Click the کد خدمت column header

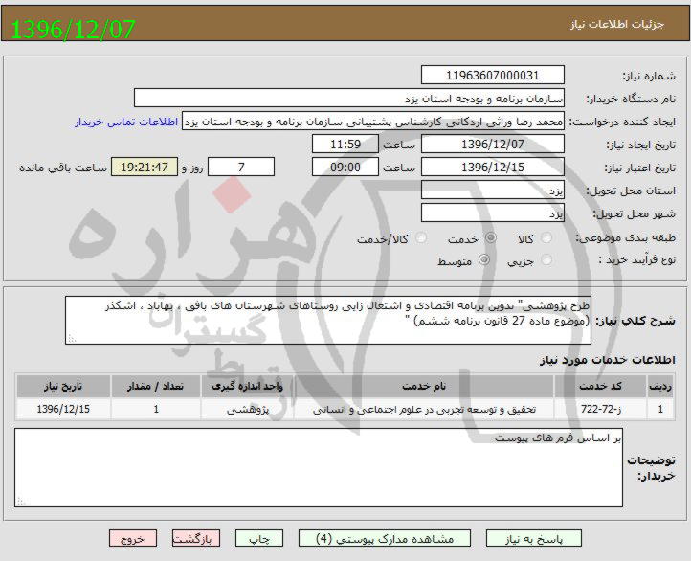(600, 387)
